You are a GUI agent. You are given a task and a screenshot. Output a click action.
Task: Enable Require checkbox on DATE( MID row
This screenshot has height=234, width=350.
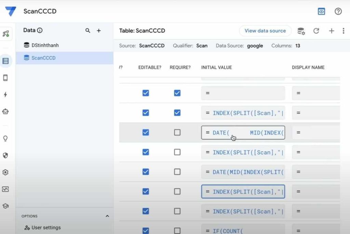pyautogui.click(x=177, y=133)
